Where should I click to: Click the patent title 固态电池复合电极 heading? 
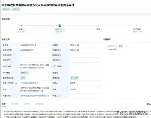click(38, 5)
